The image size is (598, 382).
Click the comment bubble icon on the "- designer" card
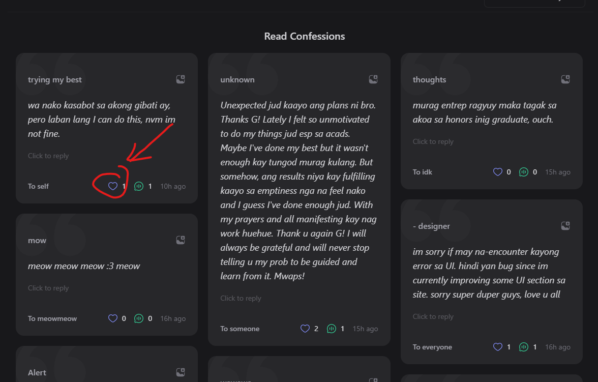coord(523,347)
